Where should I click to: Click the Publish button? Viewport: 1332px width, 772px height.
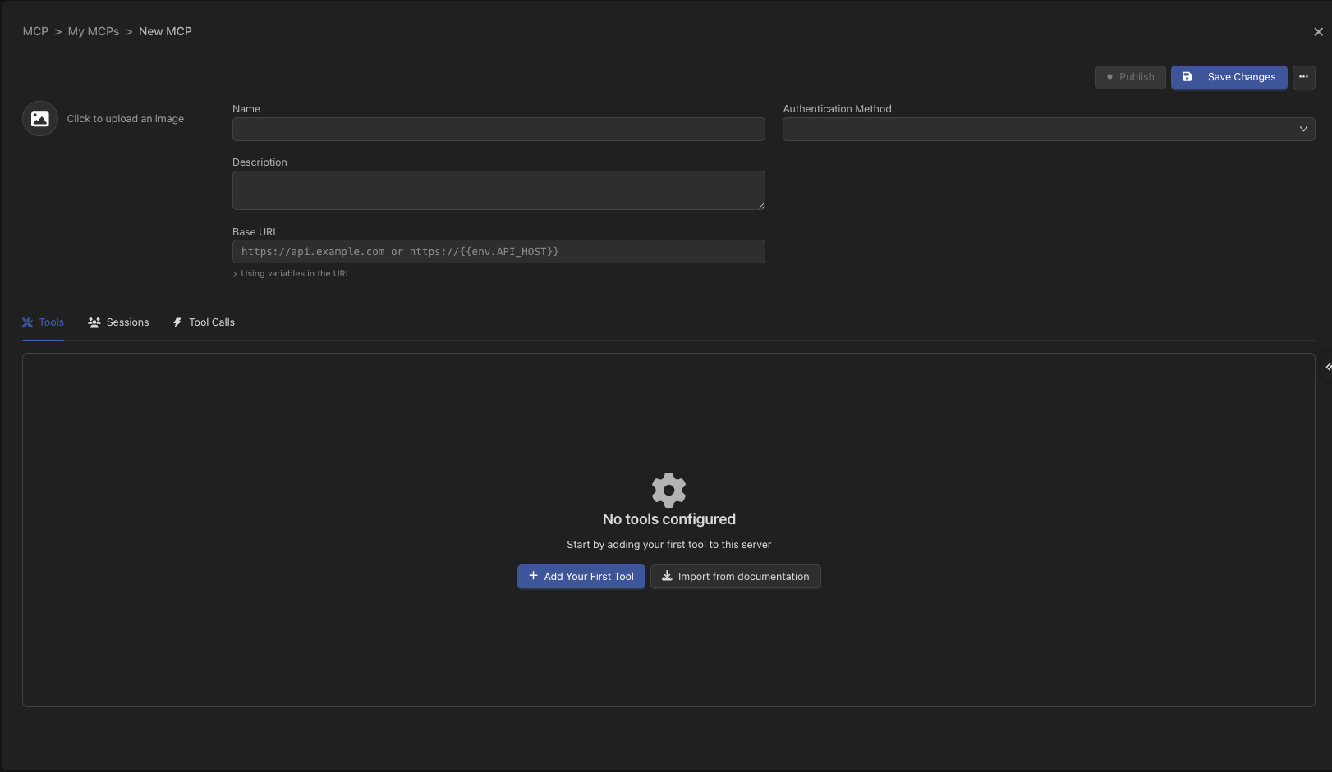(1130, 77)
